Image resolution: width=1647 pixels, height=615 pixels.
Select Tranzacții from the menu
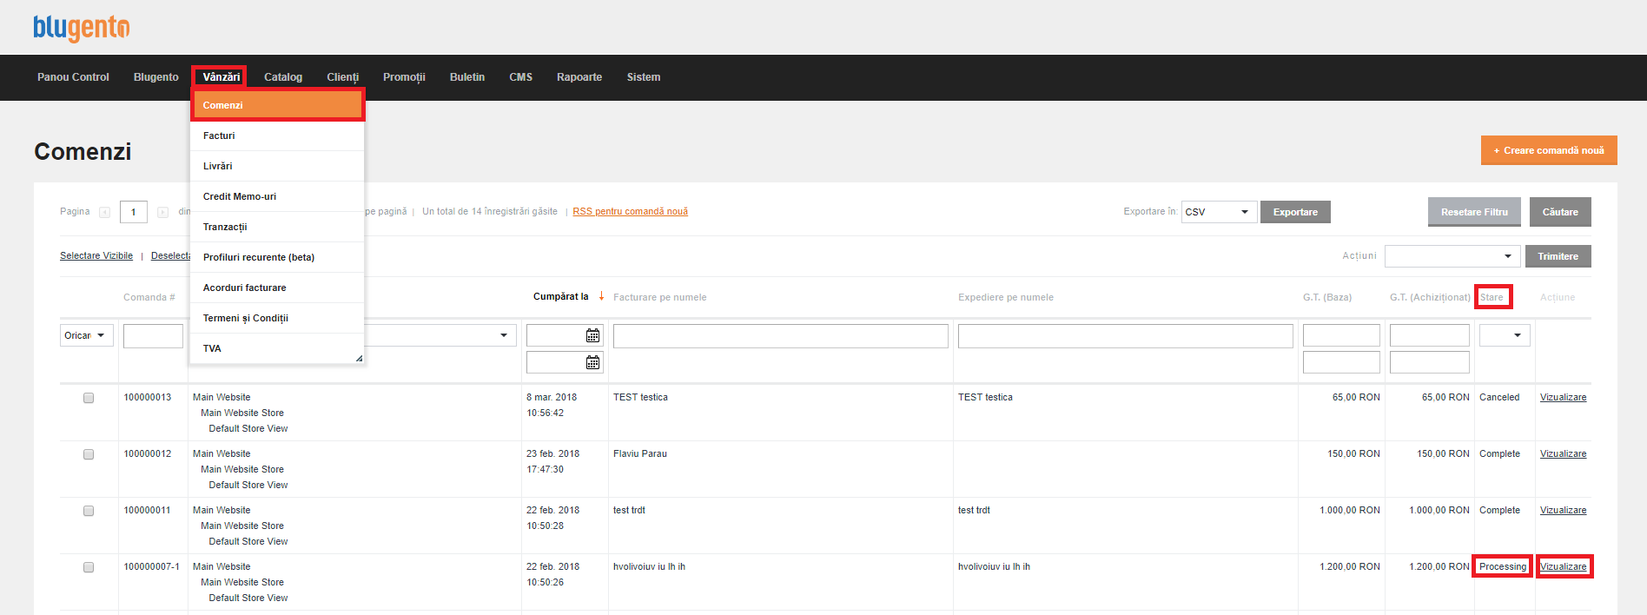pyautogui.click(x=277, y=227)
